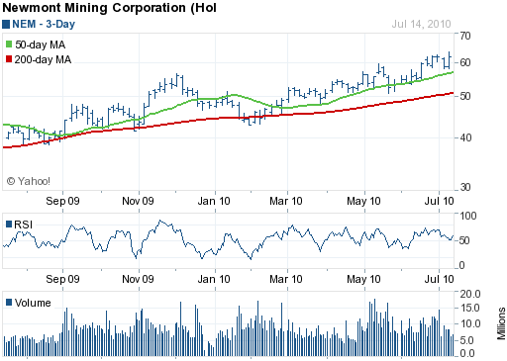Click the volume axis value 20.0
Viewport: 507px width, 361px height.
point(470,294)
